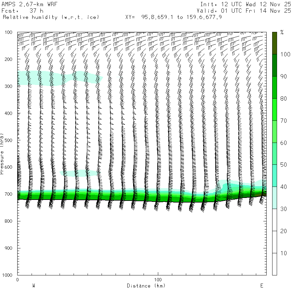The width and height of the screenshot is (293, 293).
Task: Click the color bar value label '100'
Action: tap(285, 54)
